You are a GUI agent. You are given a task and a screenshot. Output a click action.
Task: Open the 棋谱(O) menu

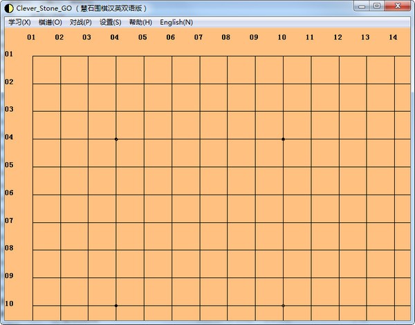(50, 23)
